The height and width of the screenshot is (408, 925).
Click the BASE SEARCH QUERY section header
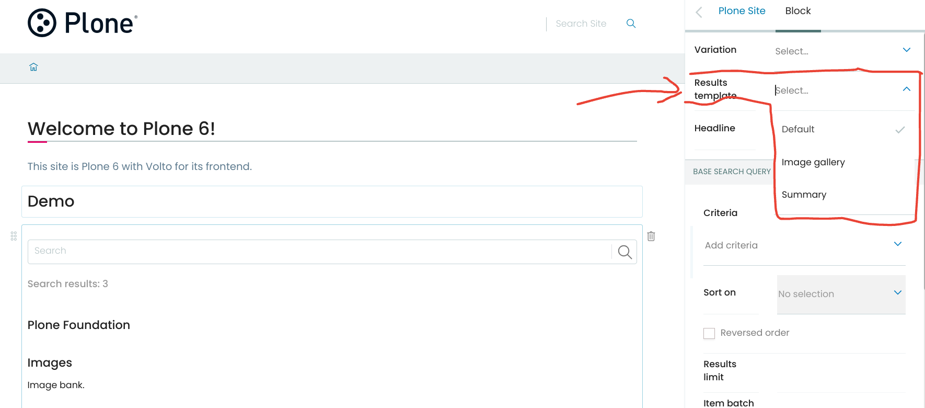pyautogui.click(x=732, y=172)
